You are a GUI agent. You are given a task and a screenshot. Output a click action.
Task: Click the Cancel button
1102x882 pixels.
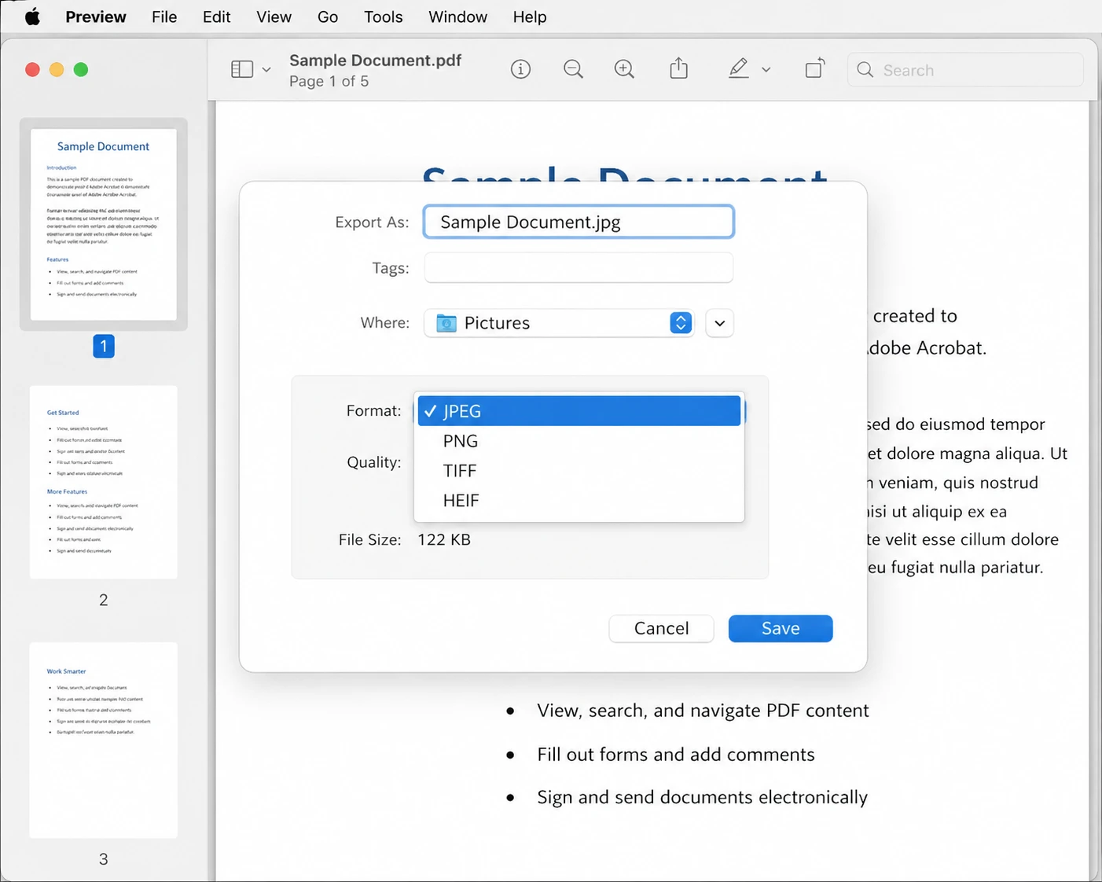pos(661,628)
